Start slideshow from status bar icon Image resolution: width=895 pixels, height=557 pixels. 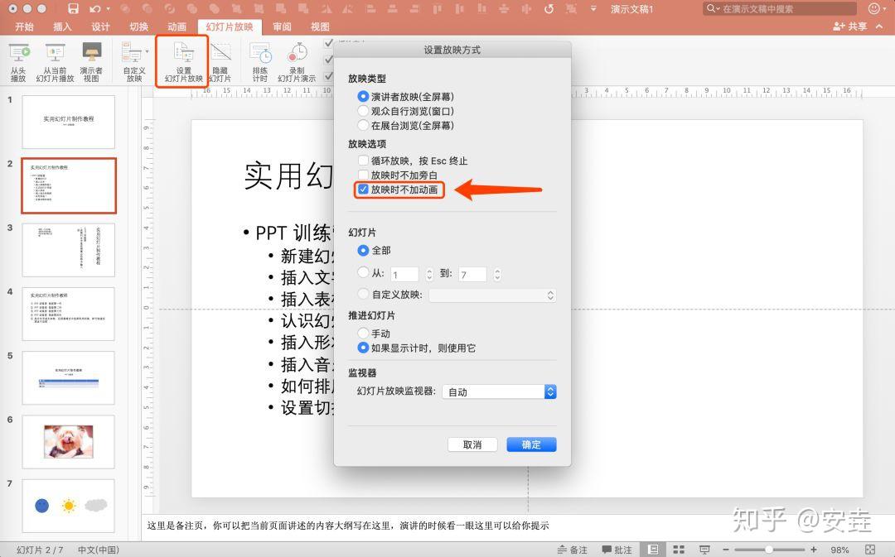click(x=705, y=550)
